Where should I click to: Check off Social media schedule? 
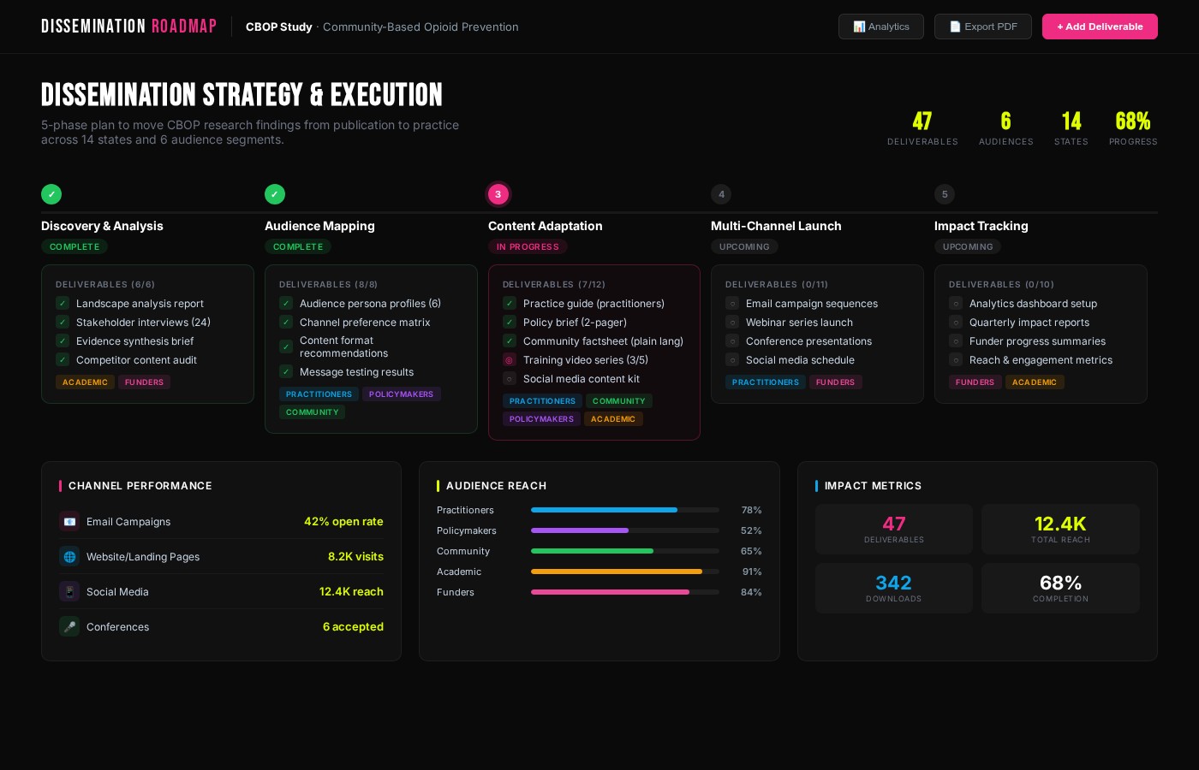[732, 359]
